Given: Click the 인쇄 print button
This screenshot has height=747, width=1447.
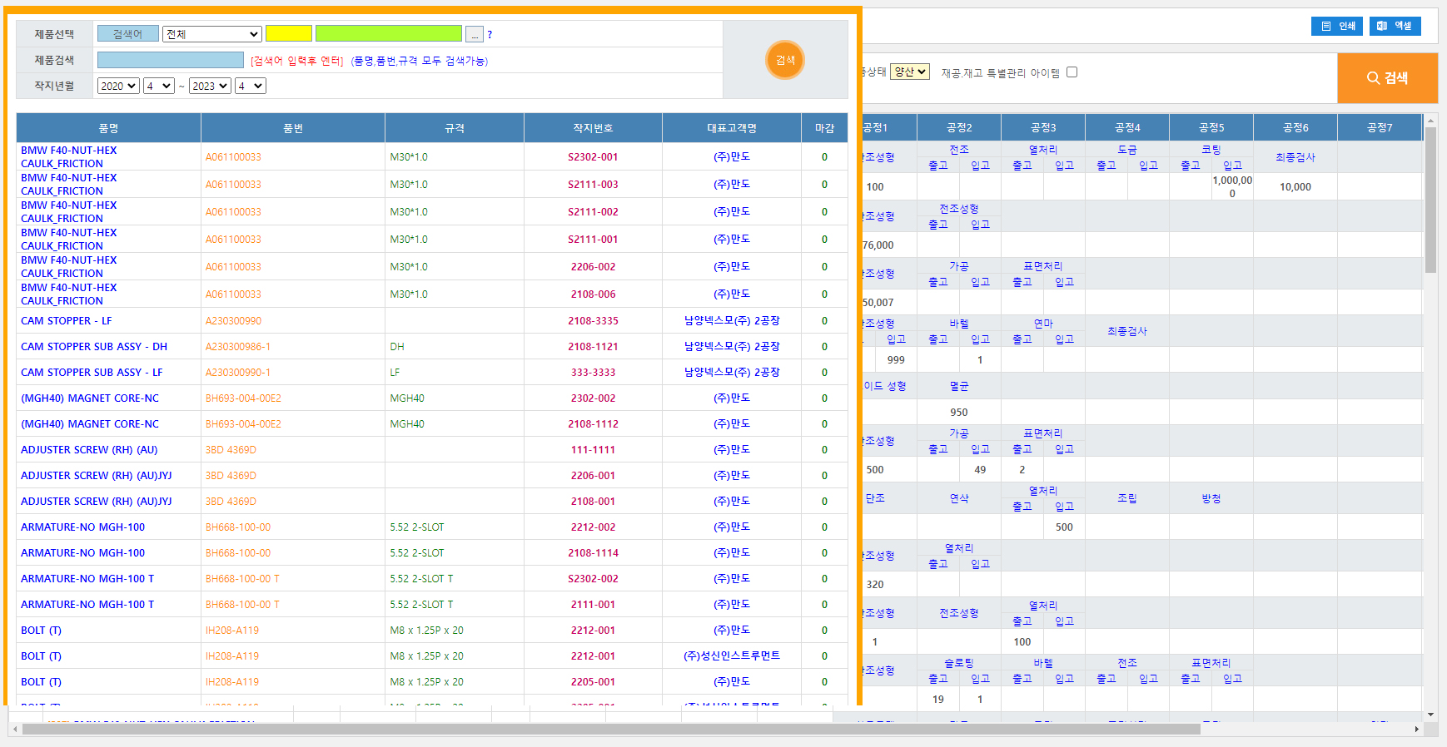Looking at the screenshot, I should pos(1336,26).
